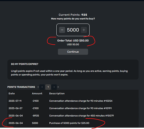This screenshot has width=144, height=129.
Task: Click the Current Points 925 label
Action: (x=73, y=15)
